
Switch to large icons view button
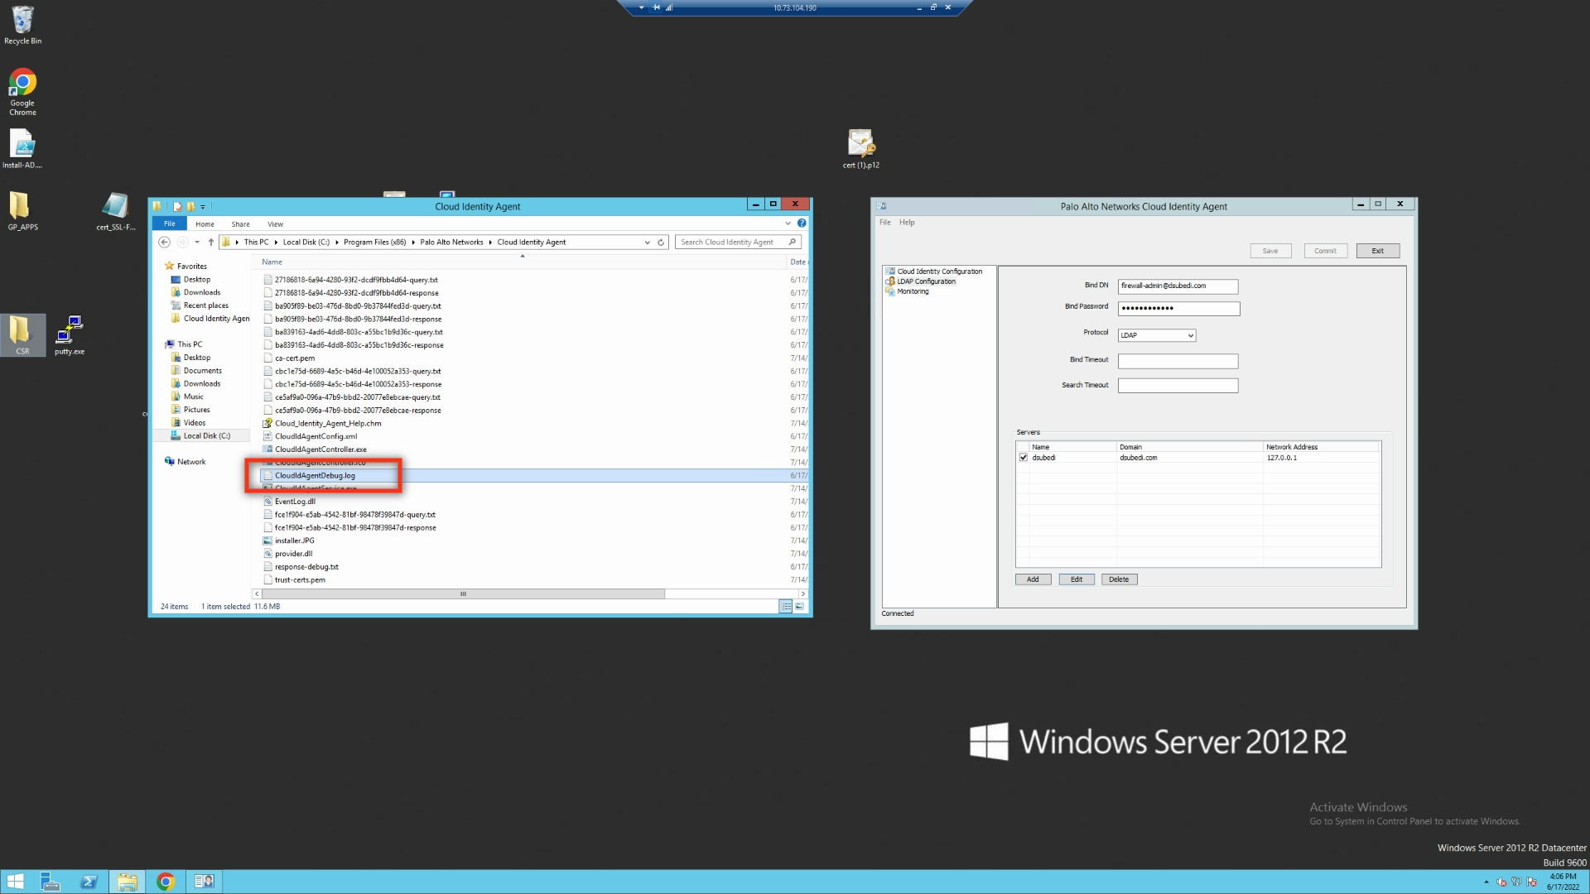pyautogui.click(x=799, y=607)
